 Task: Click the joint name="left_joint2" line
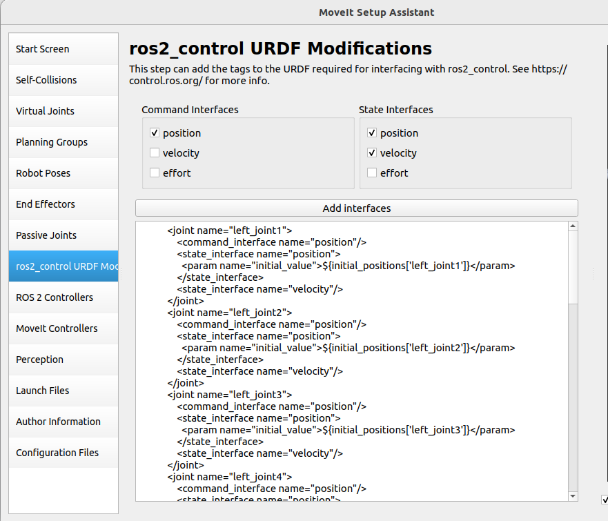[230, 313]
